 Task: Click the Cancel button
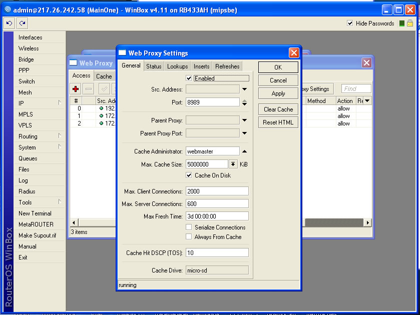(278, 80)
